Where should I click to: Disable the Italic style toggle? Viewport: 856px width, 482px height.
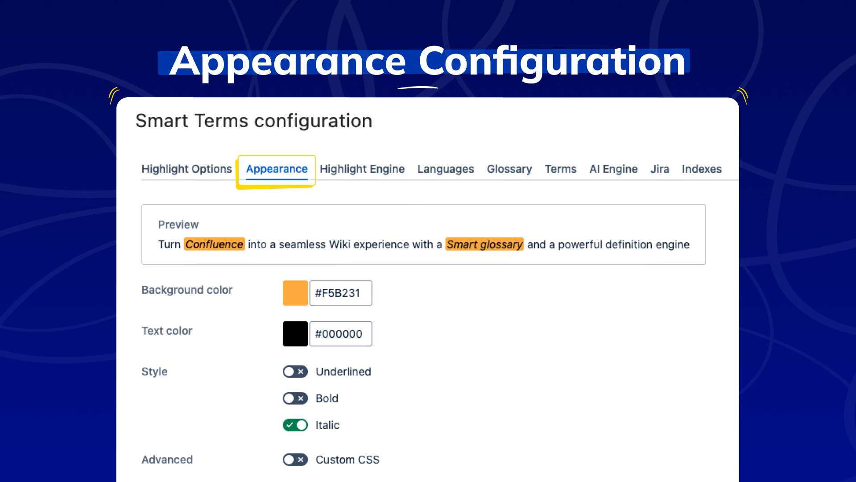pos(295,425)
